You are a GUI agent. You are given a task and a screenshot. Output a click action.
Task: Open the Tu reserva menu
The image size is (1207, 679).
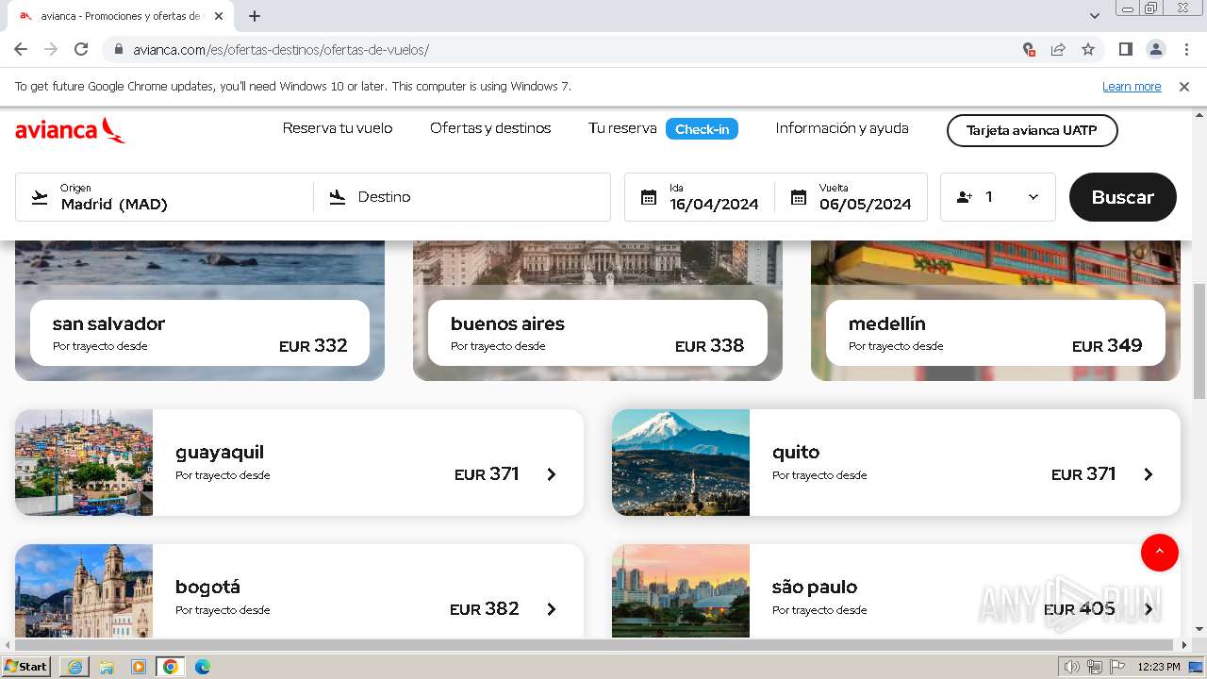pos(622,128)
